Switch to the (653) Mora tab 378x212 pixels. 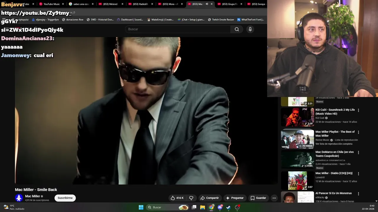pos(170,4)
